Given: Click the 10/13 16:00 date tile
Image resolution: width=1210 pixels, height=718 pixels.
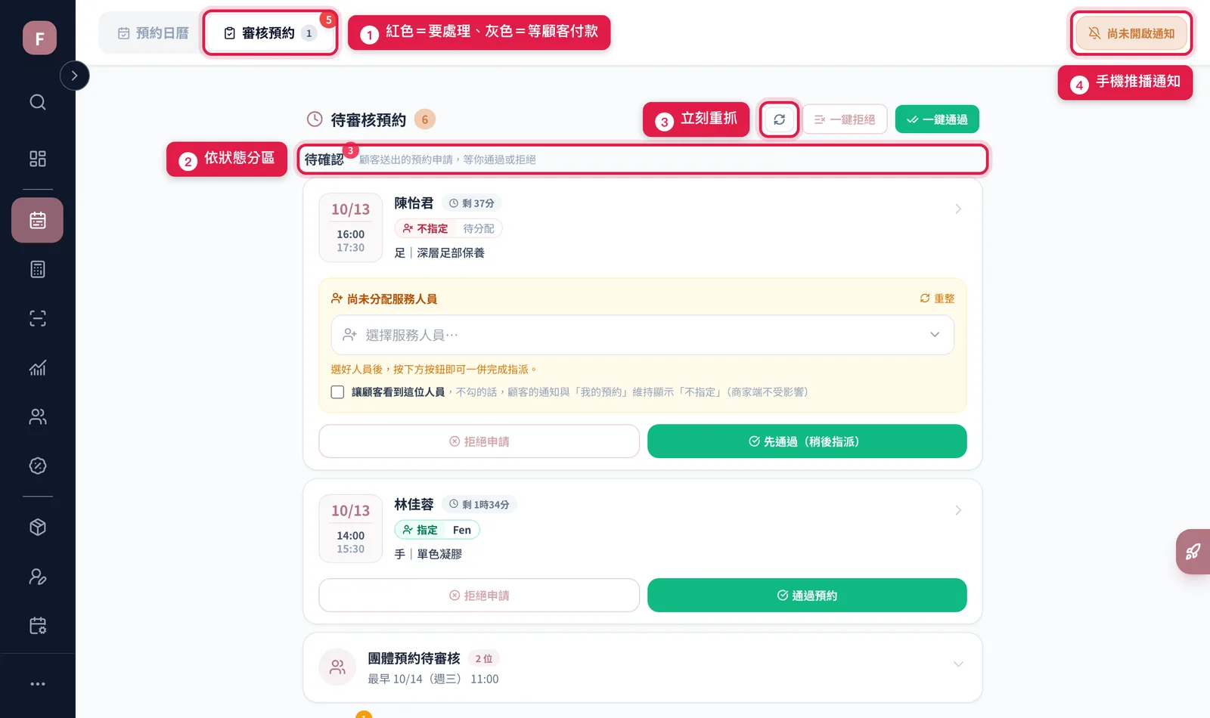Looking at the screenshot, I should tap(351, 227).
